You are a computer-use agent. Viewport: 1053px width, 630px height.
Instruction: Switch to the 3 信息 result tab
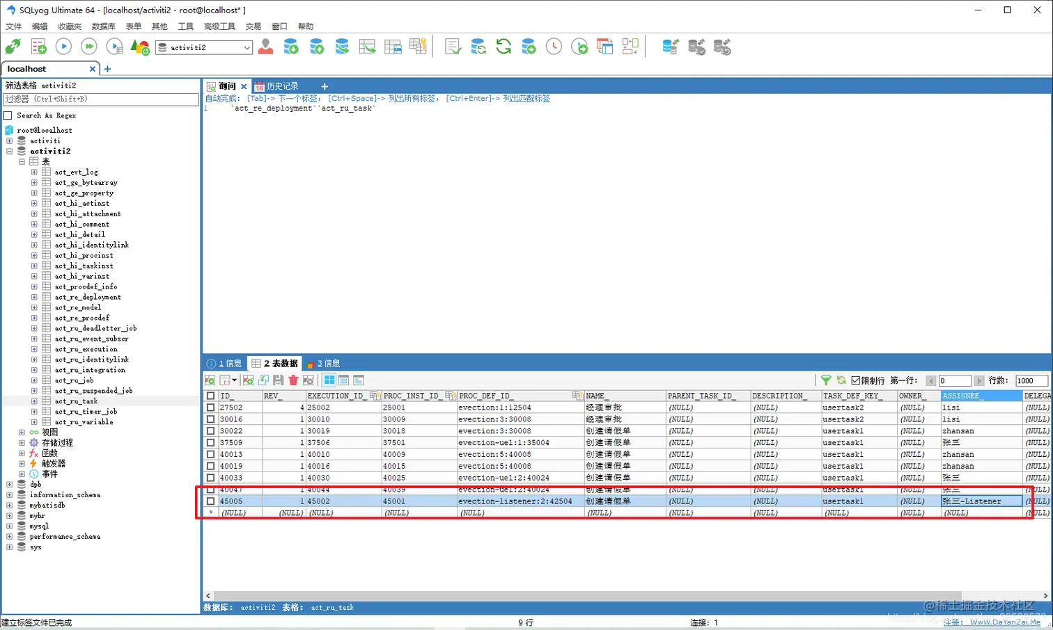pyautogui.click(x=323, y=364)
